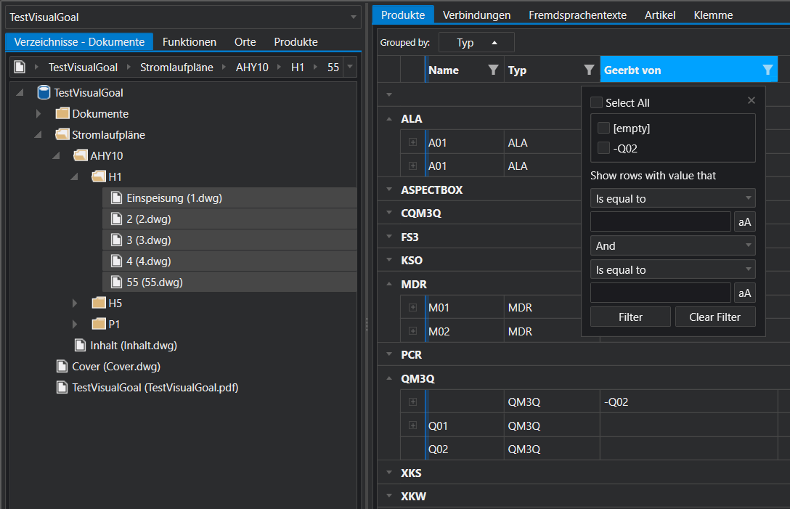Enable the [empty] filter checkbox
This screenshot has height=509, width=790.
pyautogui.click(x=603, y=129)
